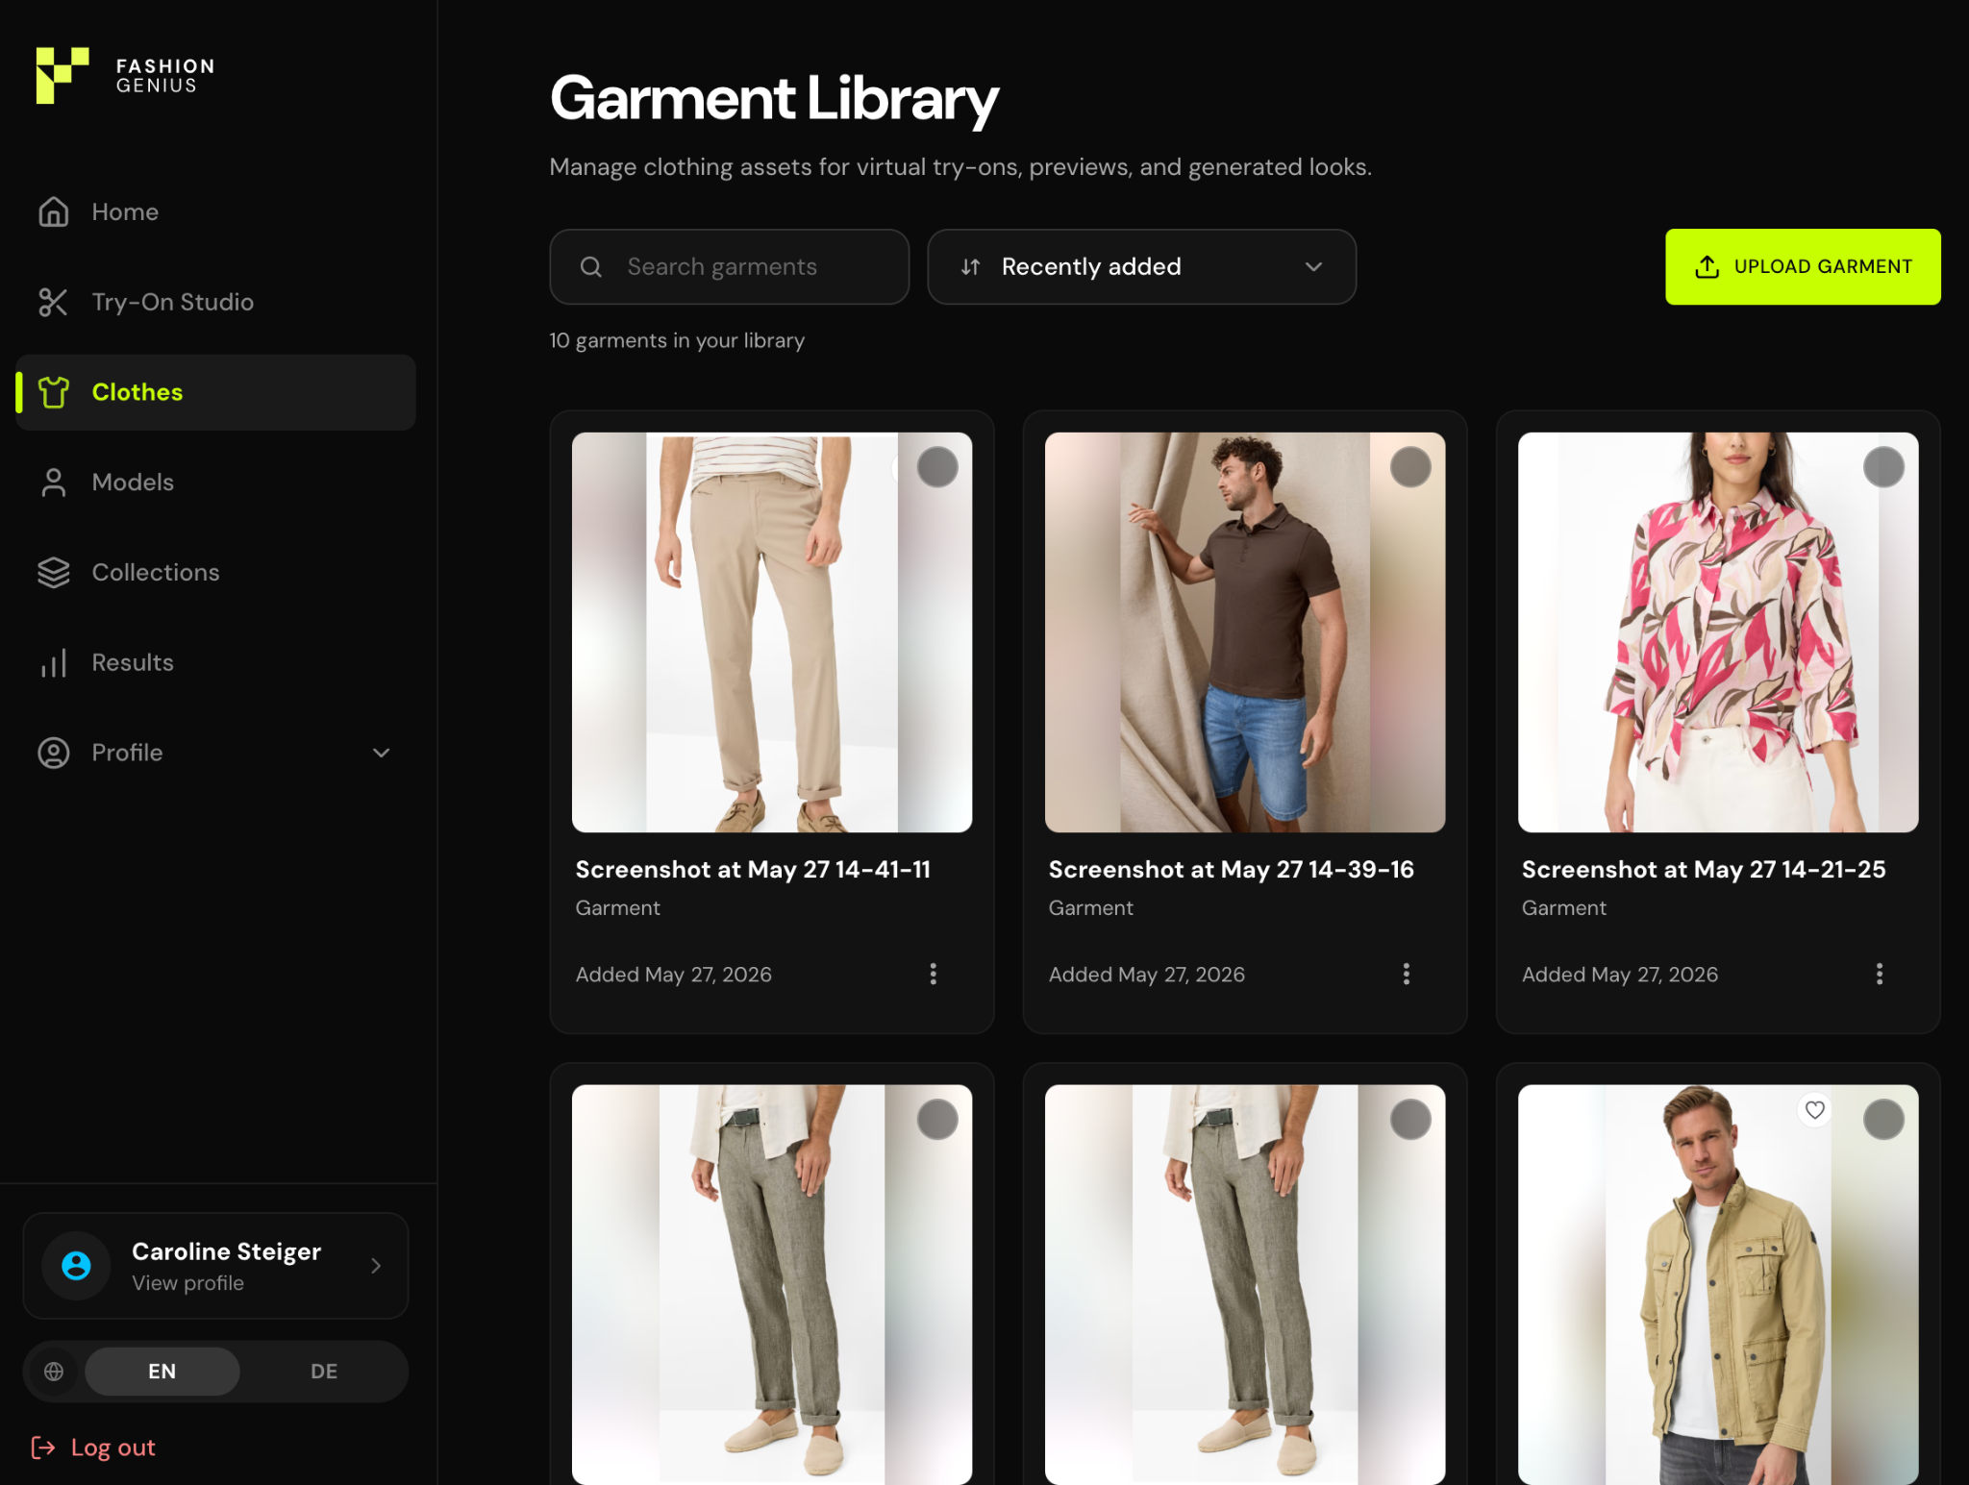Click the Models person icon
The width and height of the screenshot is (1969, 1485).
pyautogui.click(x=54, y=483)
